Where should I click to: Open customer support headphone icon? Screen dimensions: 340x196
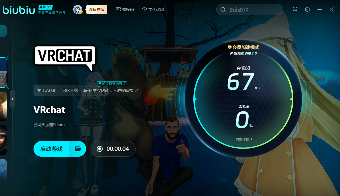[295, 9]
